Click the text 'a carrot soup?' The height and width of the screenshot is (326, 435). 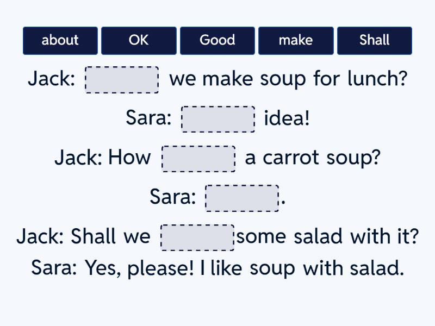[313, 158]
